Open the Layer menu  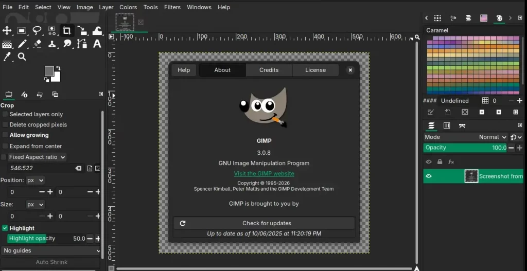pos(106,7)
